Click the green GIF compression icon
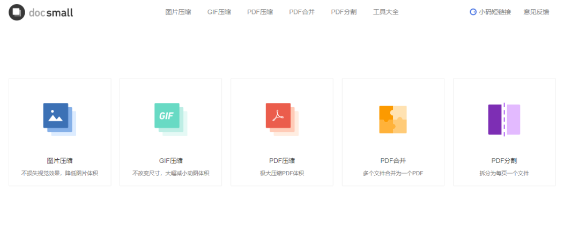The height and width of the screenshot is (230, 579). pyautogui.click(x=169, y=118)
